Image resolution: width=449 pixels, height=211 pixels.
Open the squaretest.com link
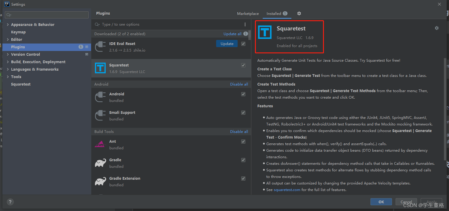tap(287, 190)
